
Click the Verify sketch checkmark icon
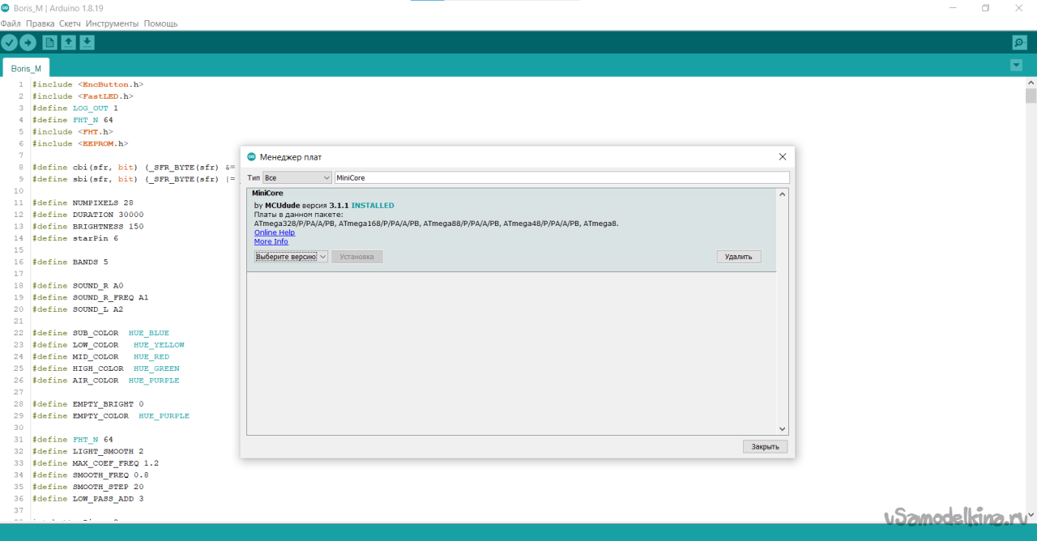(10, 43)
